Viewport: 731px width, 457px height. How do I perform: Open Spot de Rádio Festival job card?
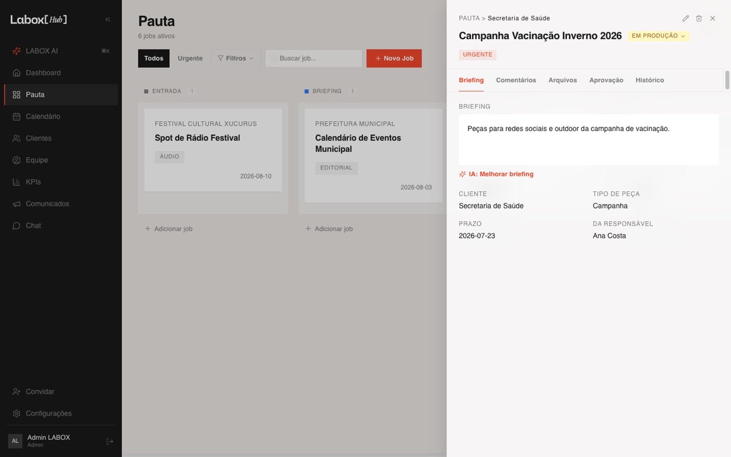coord(213,150)
